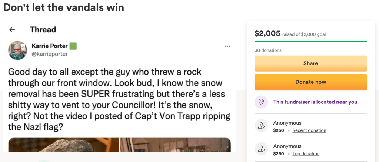Open the Top donation link
The image size is (379, 162).
306,154
